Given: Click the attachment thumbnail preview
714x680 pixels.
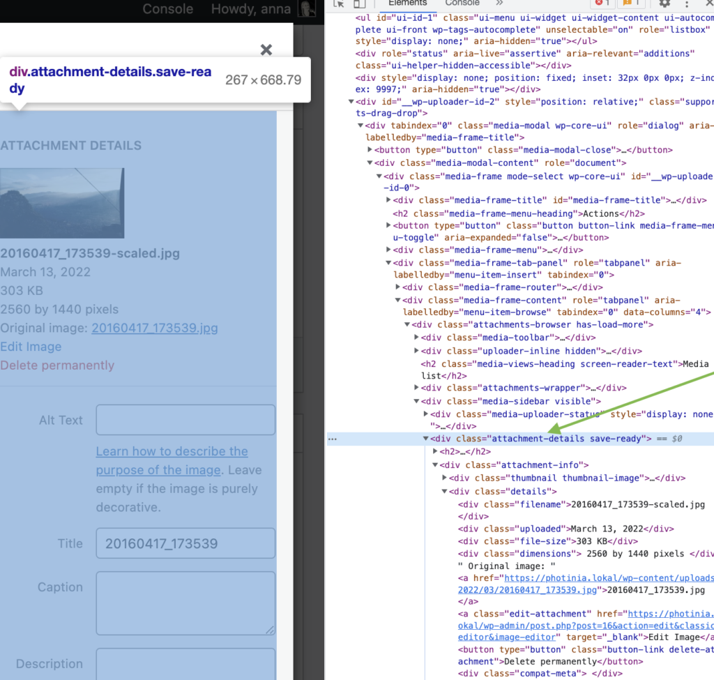Looking at the screenshot, I should tap(62, 203).
